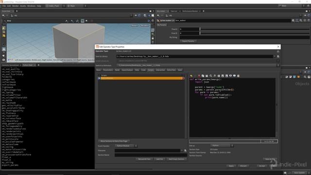Screen dimensions: 311x175
Task: Remove the PythonModule section using its red icon
Action: pyautogui.click(x=184, y=78)
